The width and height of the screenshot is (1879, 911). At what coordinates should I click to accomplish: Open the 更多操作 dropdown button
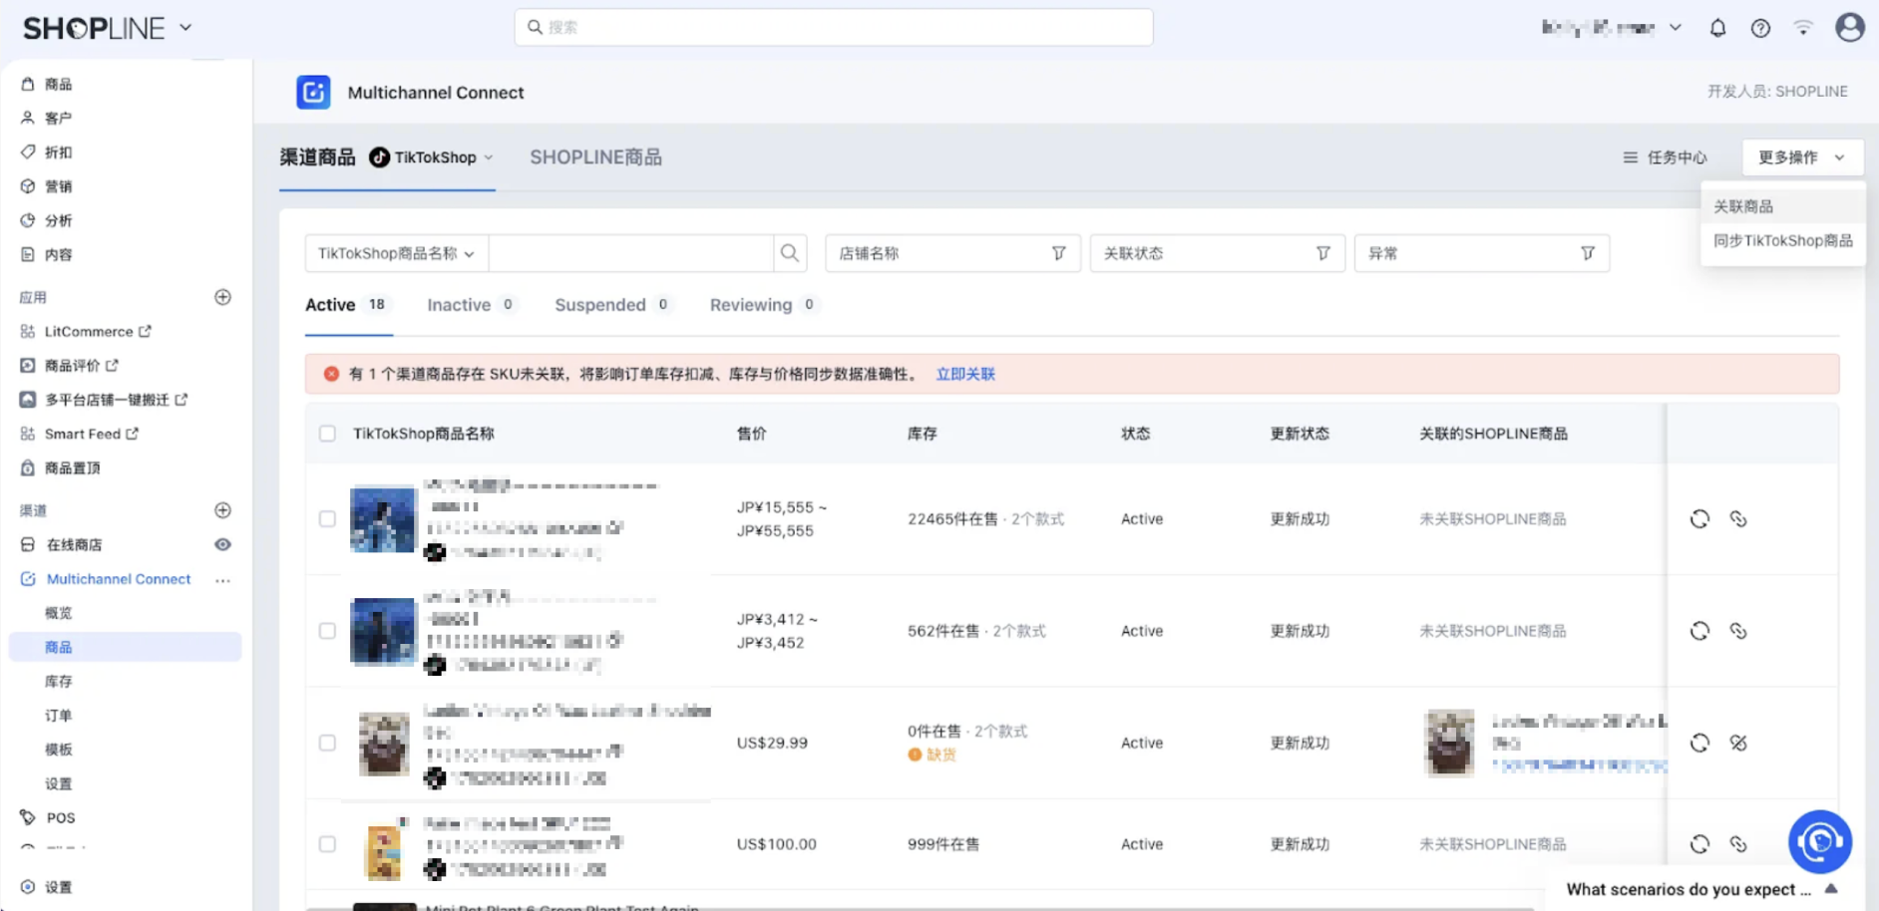[x=1801, y=157]
